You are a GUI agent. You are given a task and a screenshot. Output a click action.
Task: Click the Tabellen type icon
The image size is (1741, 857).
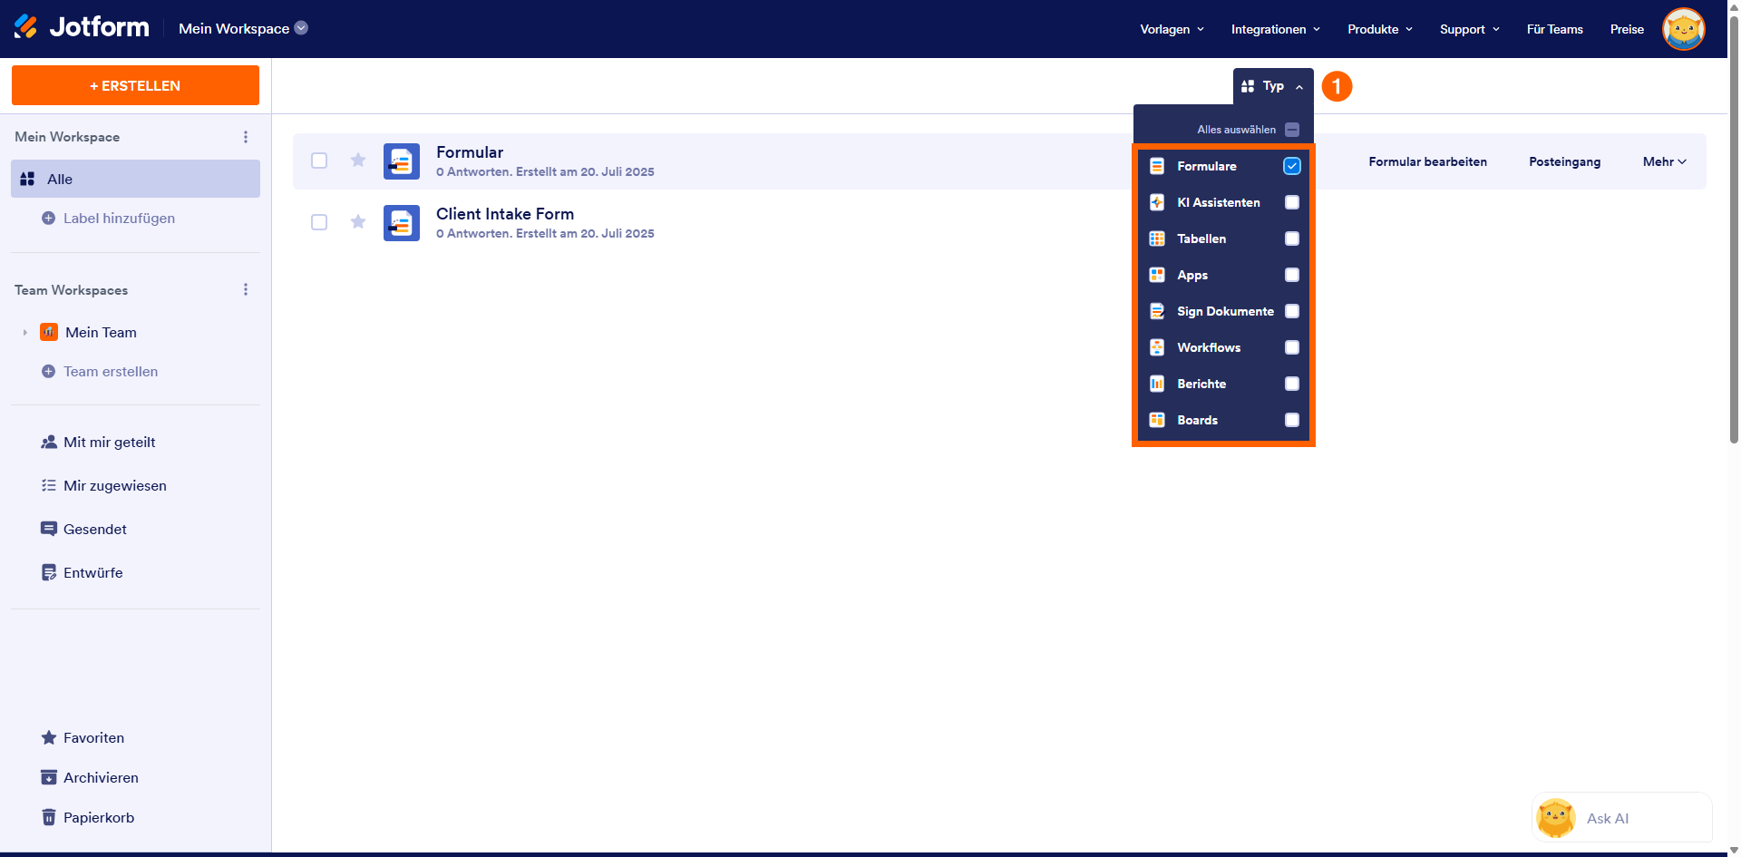coord(1157,239)
